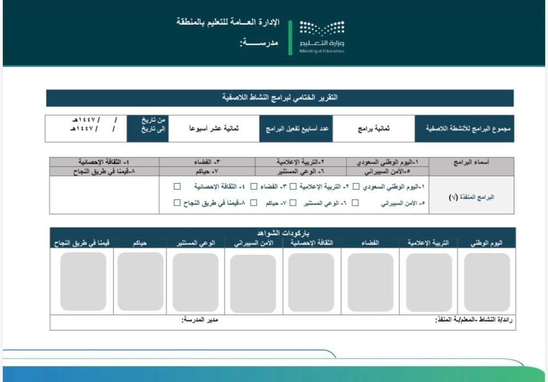Image resolution: width=548 pixels, height=382 pixels.
Task: Check the الأمن السيبراني checkbox
Action: coord(355,203)
